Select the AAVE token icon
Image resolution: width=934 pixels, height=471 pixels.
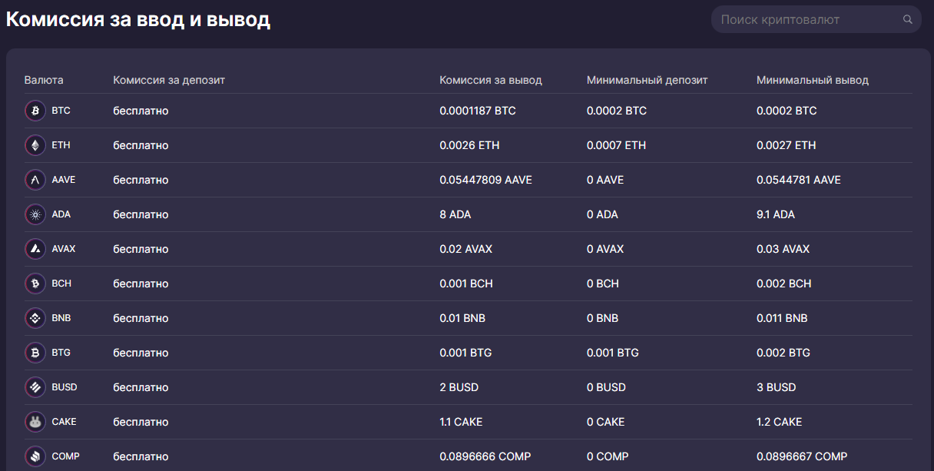[x=35, y=180]
